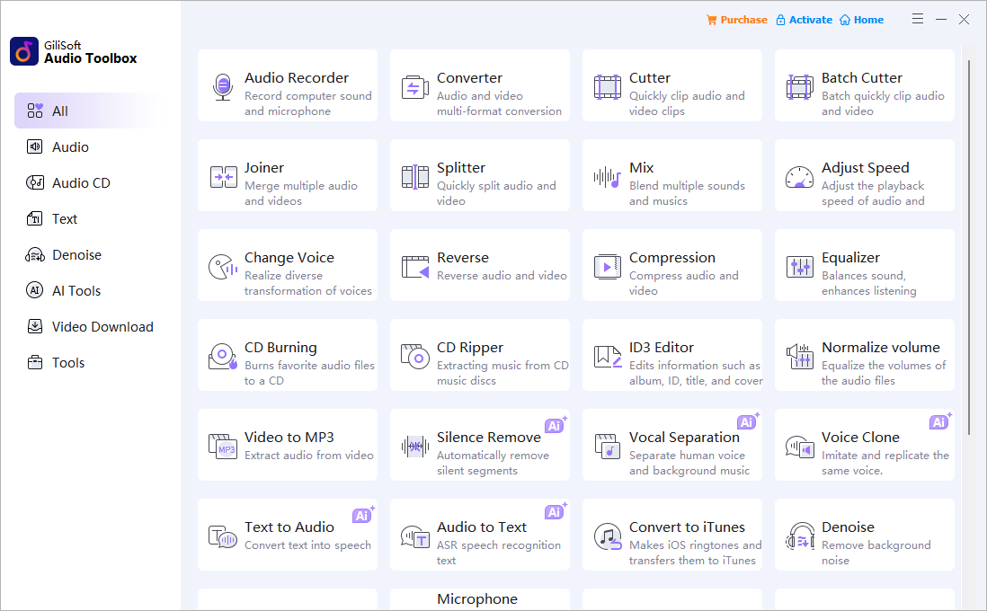Image resolution: width=987 pixels, height=611 pixels.
Task: Click the AI badge on Text to Audio
Action: (363, 515)
